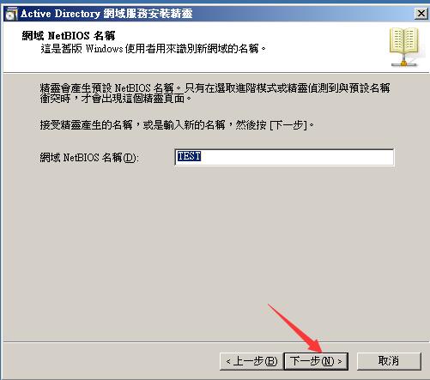This screenshot has height=380, width=430.
Task: Click the network cable base of the book icon
Action: pos(403,63)
